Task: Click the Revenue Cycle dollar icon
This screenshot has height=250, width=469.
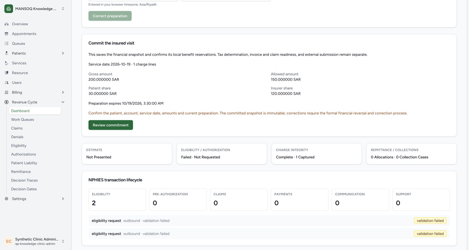Action: [x=7, y=102]
